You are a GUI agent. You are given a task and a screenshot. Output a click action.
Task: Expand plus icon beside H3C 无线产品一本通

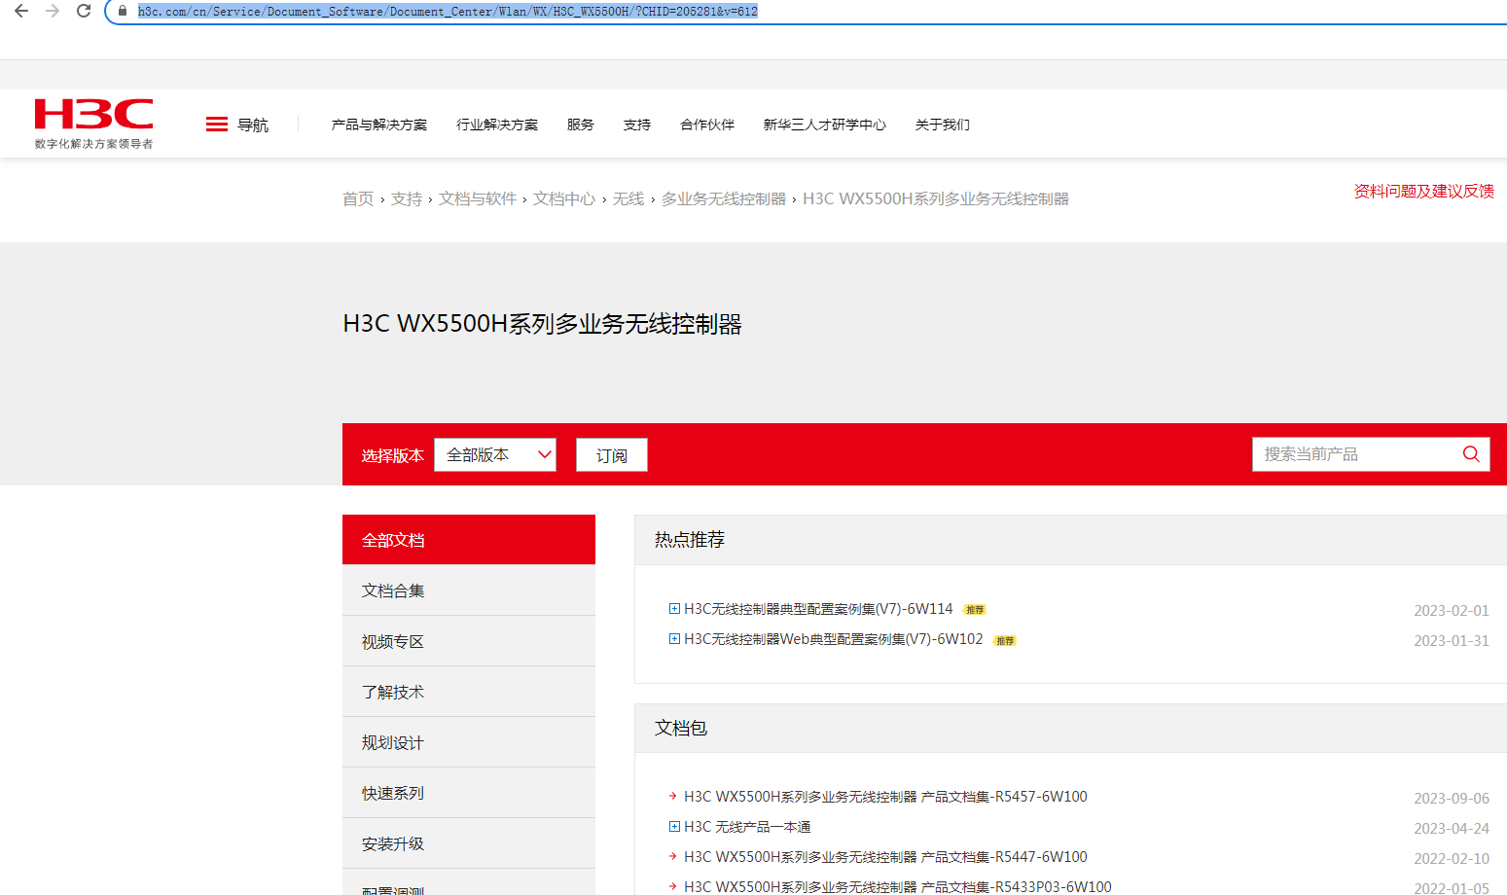tap(674, 827)
